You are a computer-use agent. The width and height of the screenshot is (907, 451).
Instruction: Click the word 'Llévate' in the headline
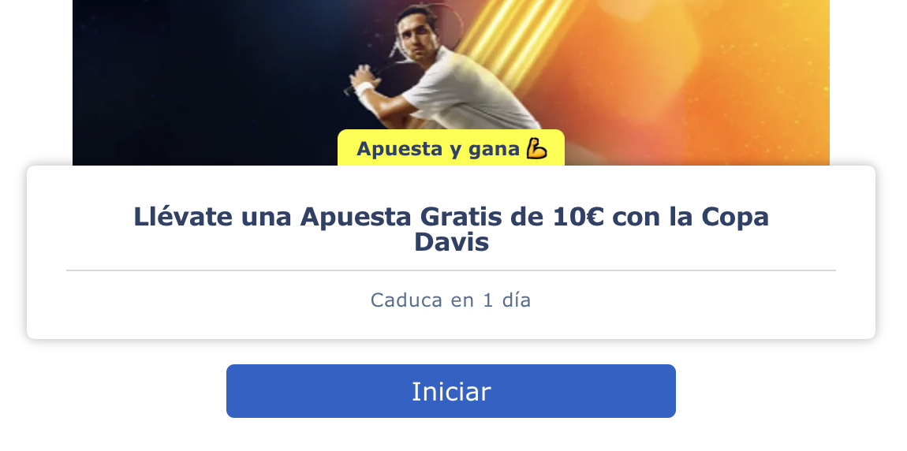pyautogui.click(x=183, y=217)
